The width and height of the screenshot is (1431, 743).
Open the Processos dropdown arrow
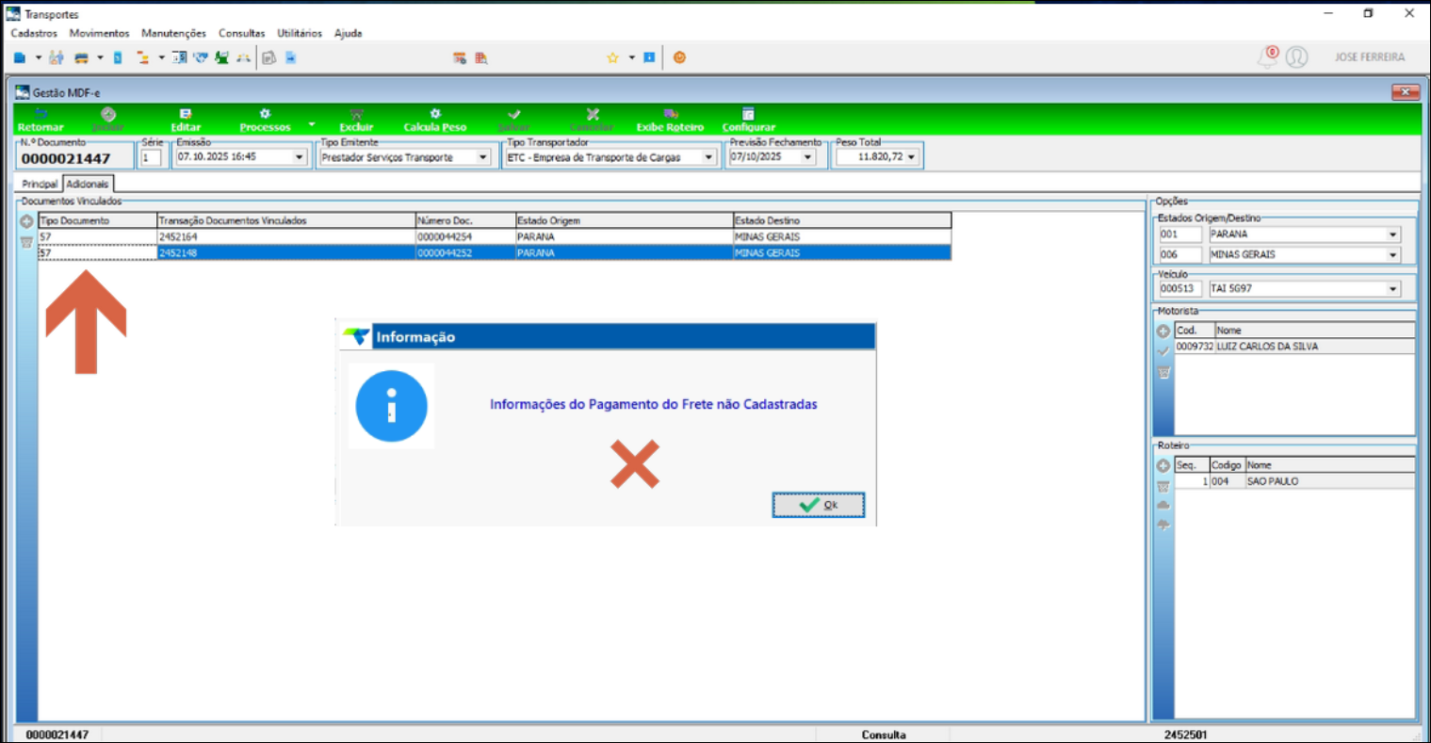point(312,124)
